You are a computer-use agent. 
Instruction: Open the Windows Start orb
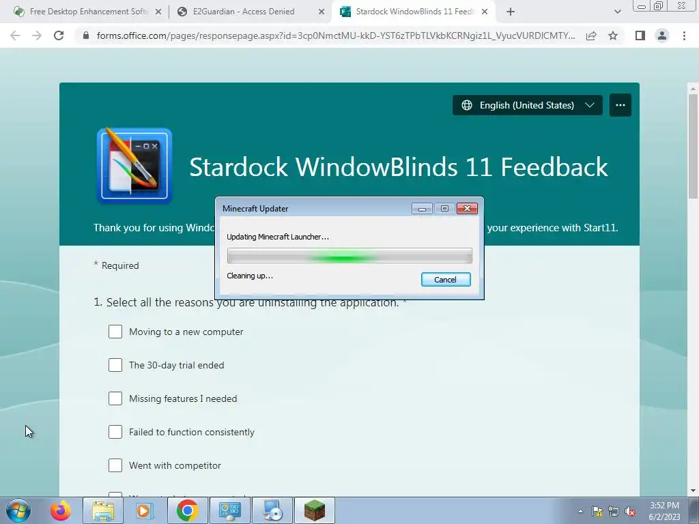pos(18,510)
